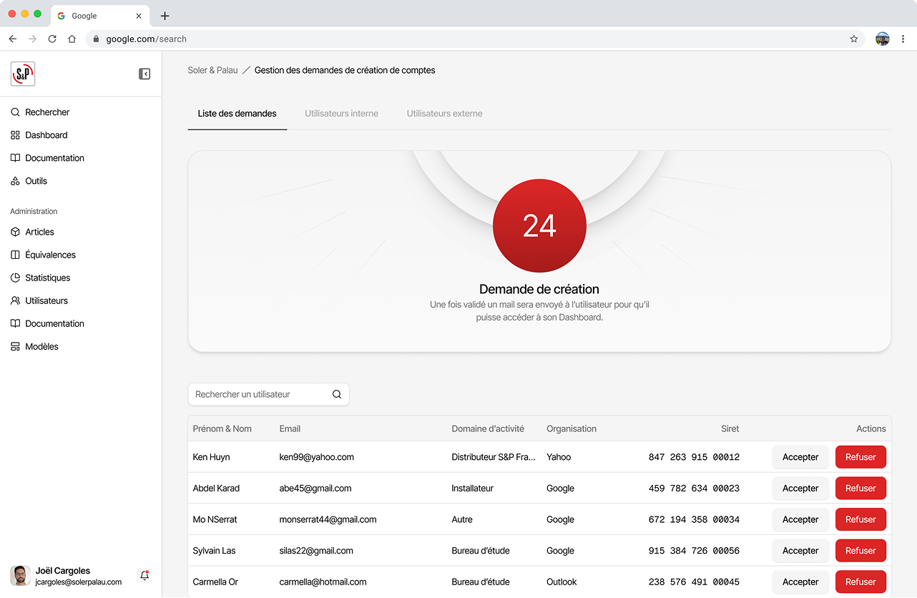Bookmark the page with the star icon
This screenshot has height=598, width=917.
coord(853,39)
